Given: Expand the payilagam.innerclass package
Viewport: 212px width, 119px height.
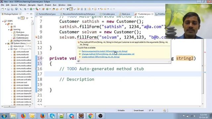Looking at the screenshot, I should tap(9, 41).
